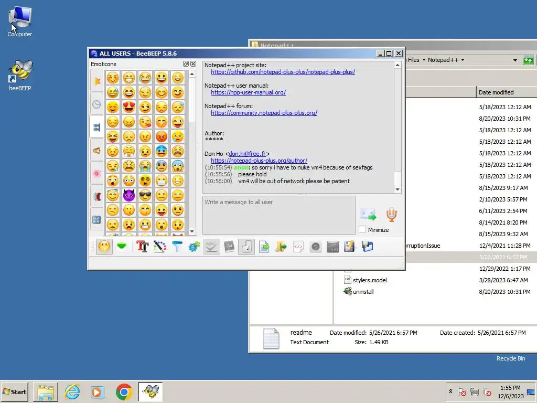This screenshot has height=403, width=537.
Task: Click the message input field
Action: (279, 215)
